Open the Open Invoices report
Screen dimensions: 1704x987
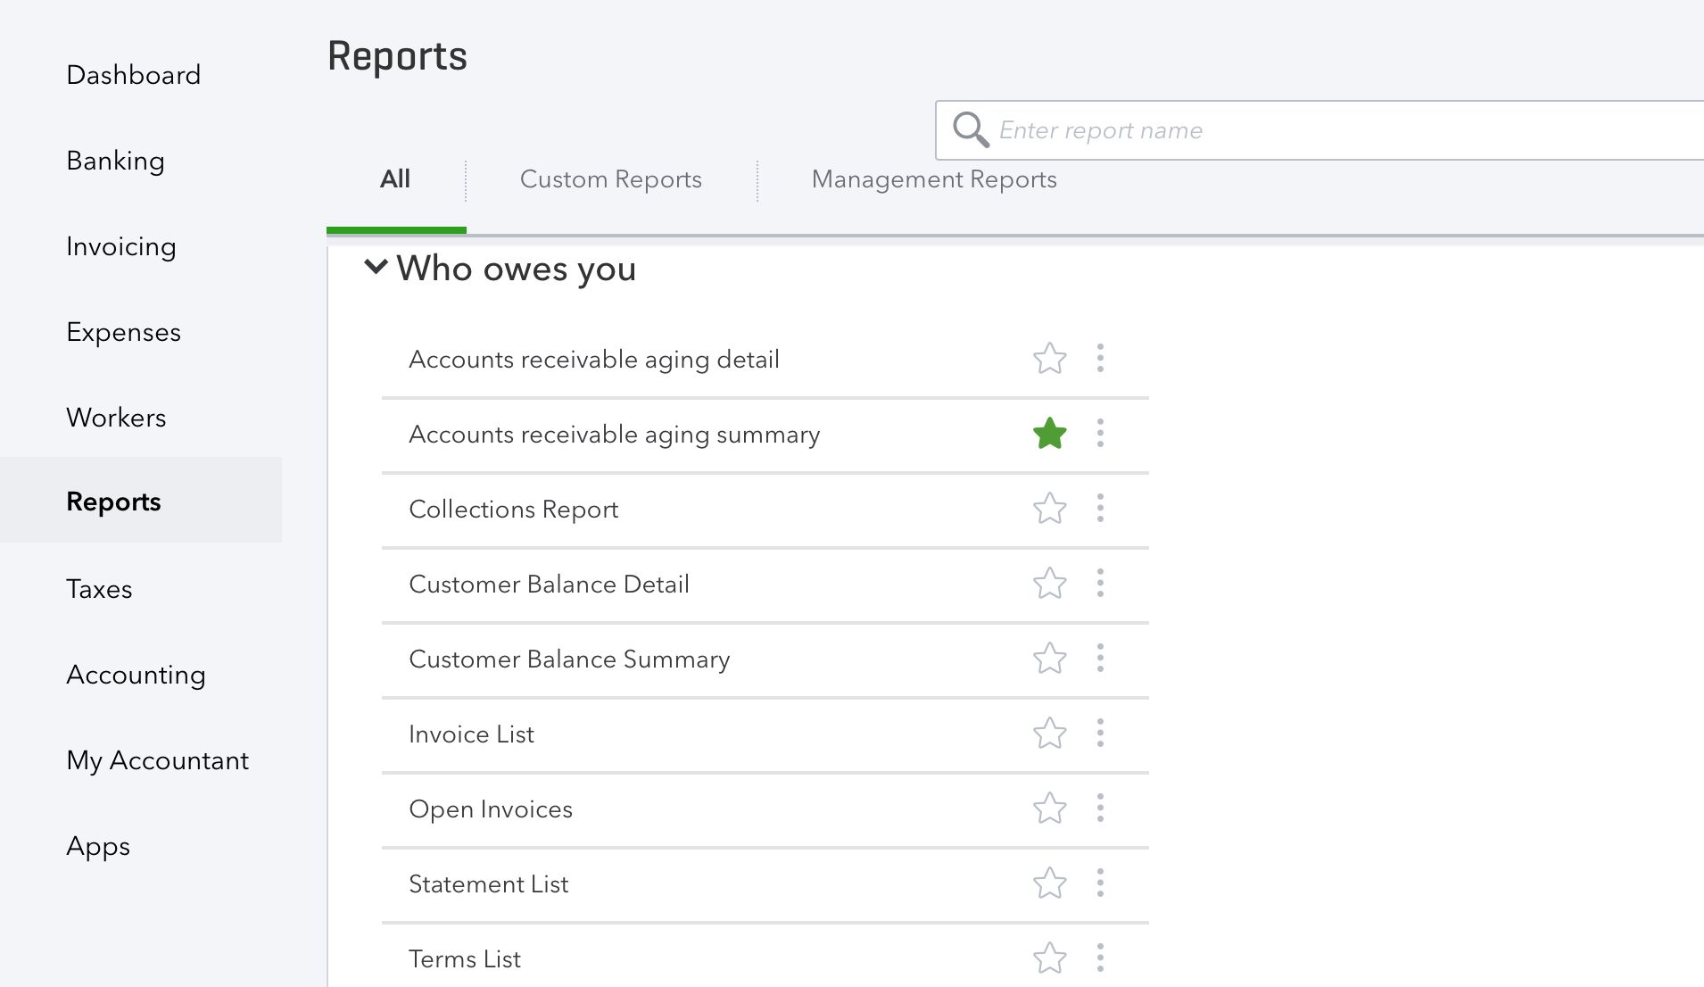pos(491,809)
